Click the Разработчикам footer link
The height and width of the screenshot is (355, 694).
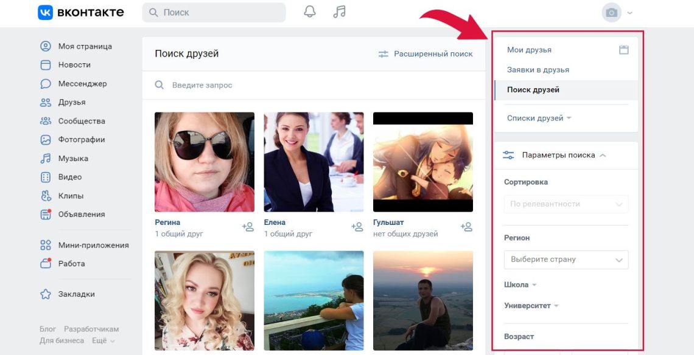(91, 329)
